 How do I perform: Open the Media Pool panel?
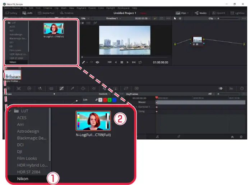pos(46,13)
